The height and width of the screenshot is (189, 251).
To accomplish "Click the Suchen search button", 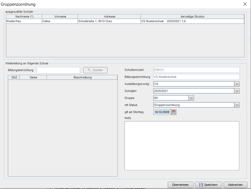I will [95, 70].
